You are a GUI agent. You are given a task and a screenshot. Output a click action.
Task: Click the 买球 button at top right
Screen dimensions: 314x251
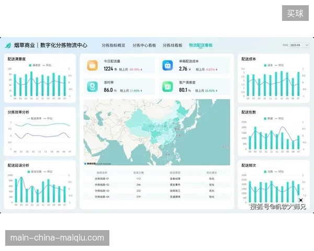tap(295, 13)
